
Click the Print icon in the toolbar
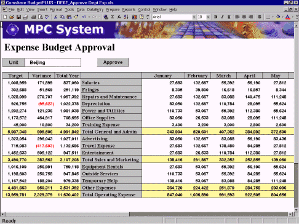(x=34, y=17)
